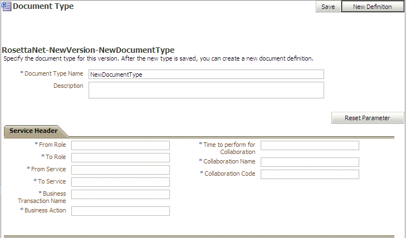Click the 'Collaboration Code' label
The width and height of the screenshot is (406, 238).
tap(229, 173)
